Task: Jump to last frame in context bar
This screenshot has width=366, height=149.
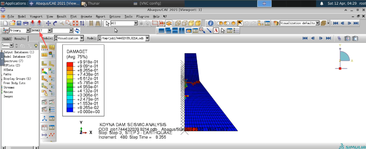Action: [x=328, y=38]
